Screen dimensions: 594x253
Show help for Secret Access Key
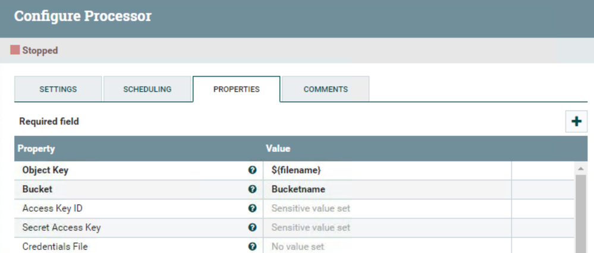(252, 227)
